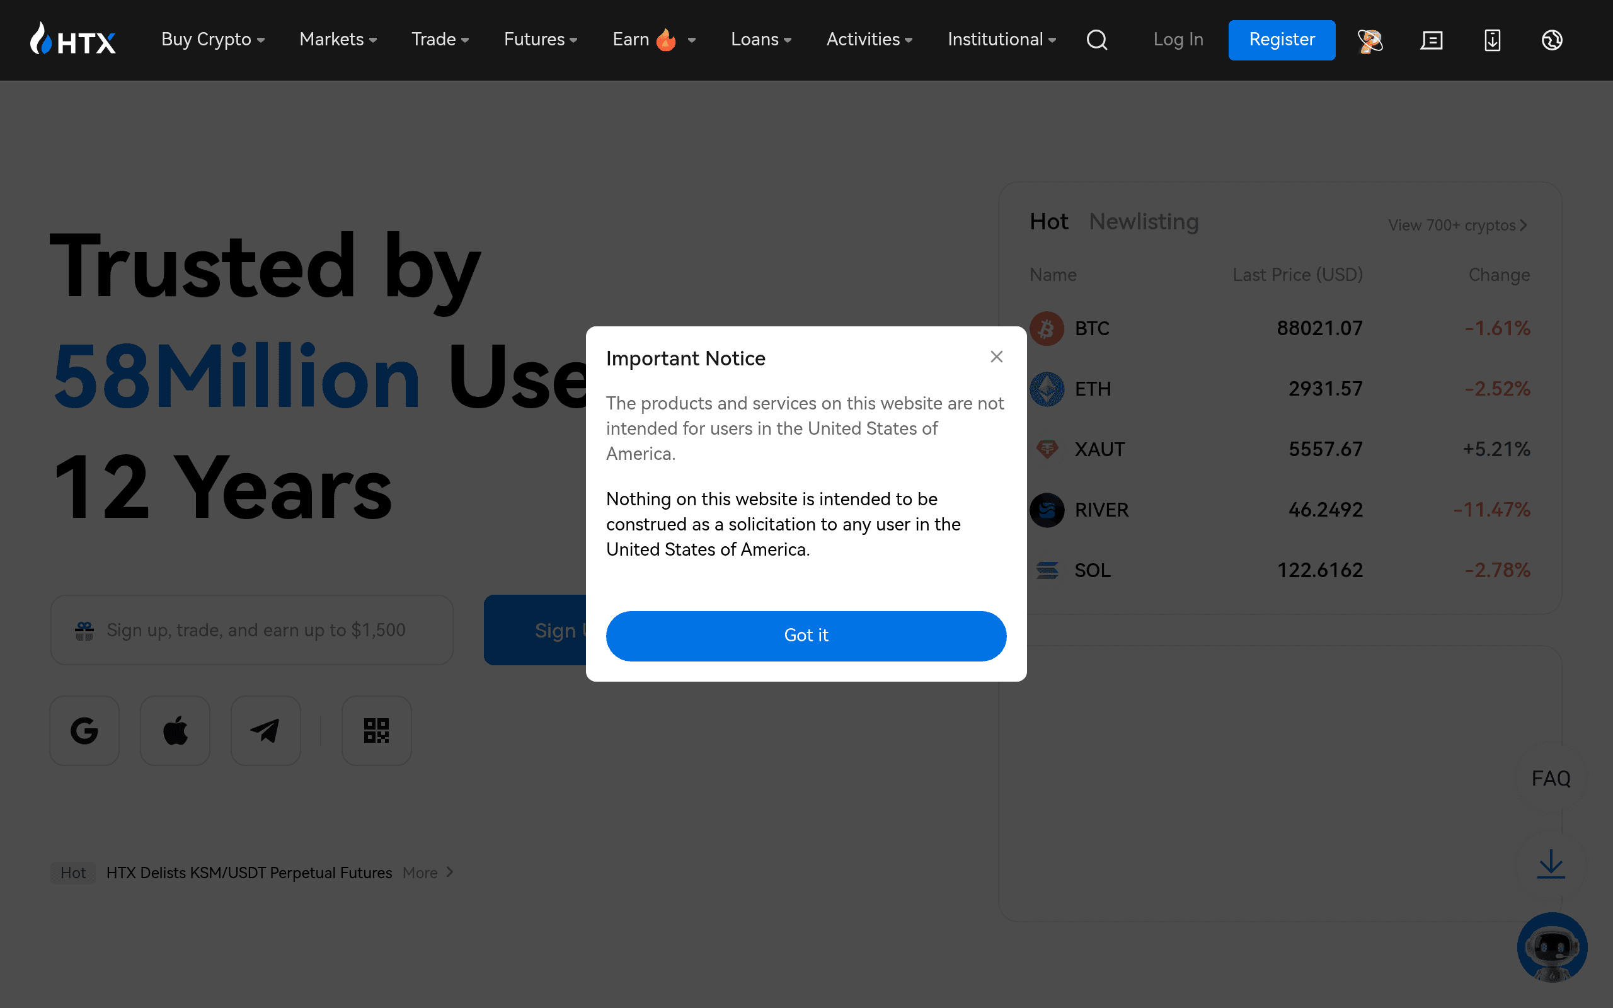Click the app download phone icon in header
Viewport: 1613px width, 1008px height.
coord(1493,40)
